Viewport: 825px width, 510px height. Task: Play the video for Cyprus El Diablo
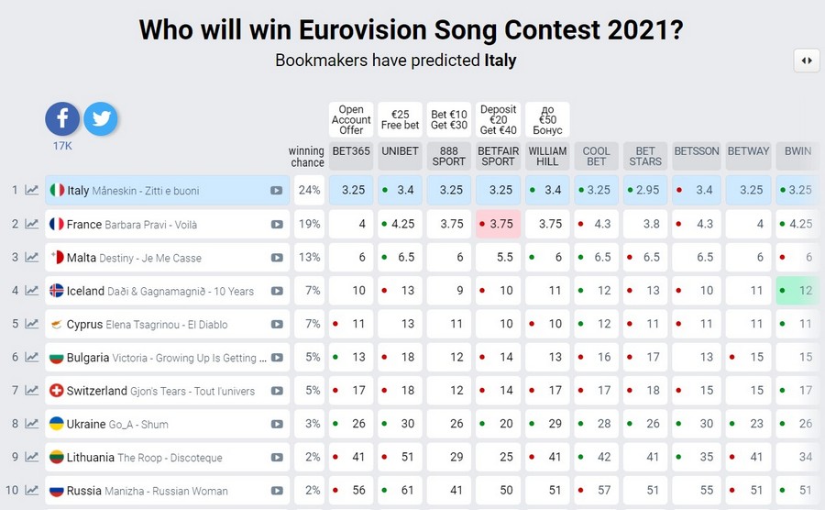point(276,325)
